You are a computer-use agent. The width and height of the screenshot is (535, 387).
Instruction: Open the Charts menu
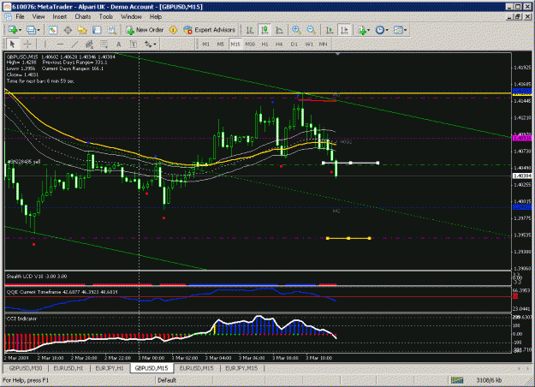pyautogui.click(x=83, y=16)
